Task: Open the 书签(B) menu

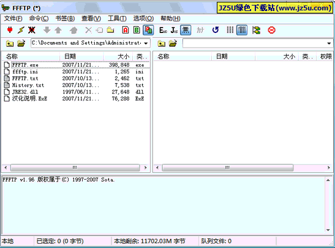Action: [x=65, y=18]
